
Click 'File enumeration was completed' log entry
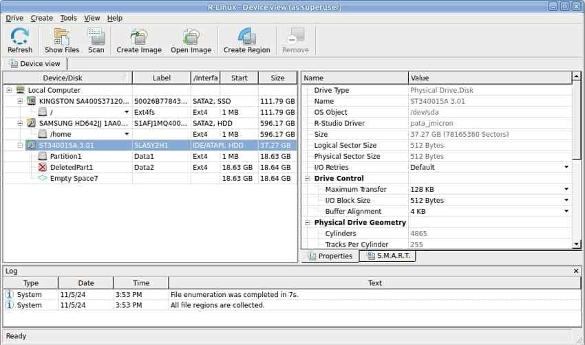point(234,294)
